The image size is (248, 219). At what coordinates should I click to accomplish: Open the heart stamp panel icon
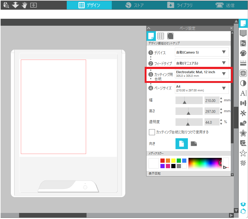[x=243, y=143]
